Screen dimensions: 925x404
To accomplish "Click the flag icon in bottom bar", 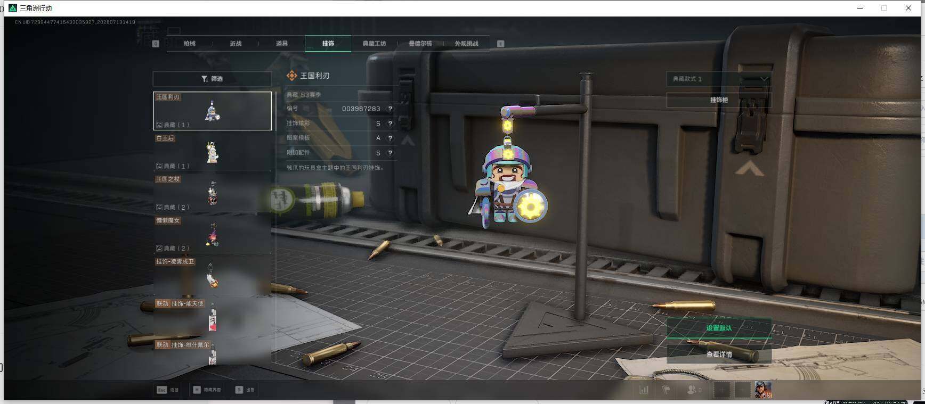I will pos(666,390).
